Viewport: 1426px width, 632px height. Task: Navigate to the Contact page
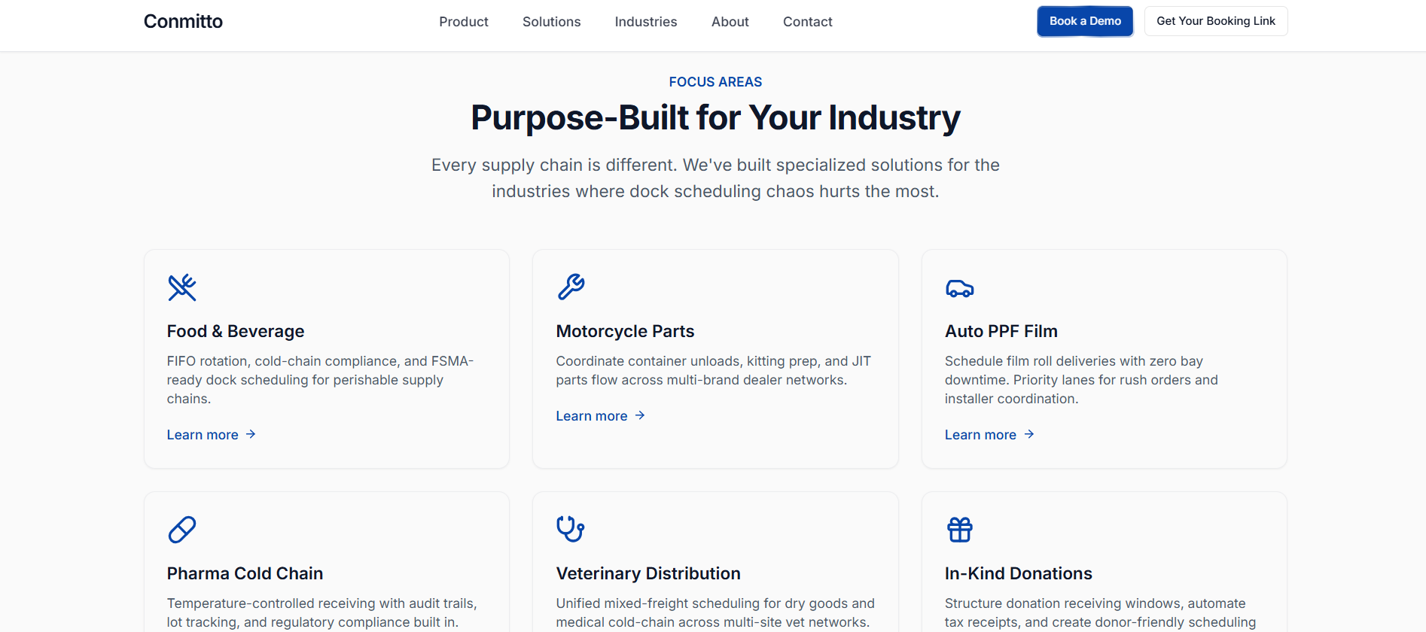(x=807, y=22)
